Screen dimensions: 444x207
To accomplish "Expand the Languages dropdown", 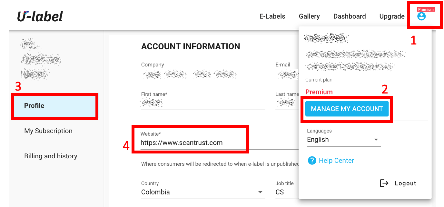I will (x=344, y=140).
